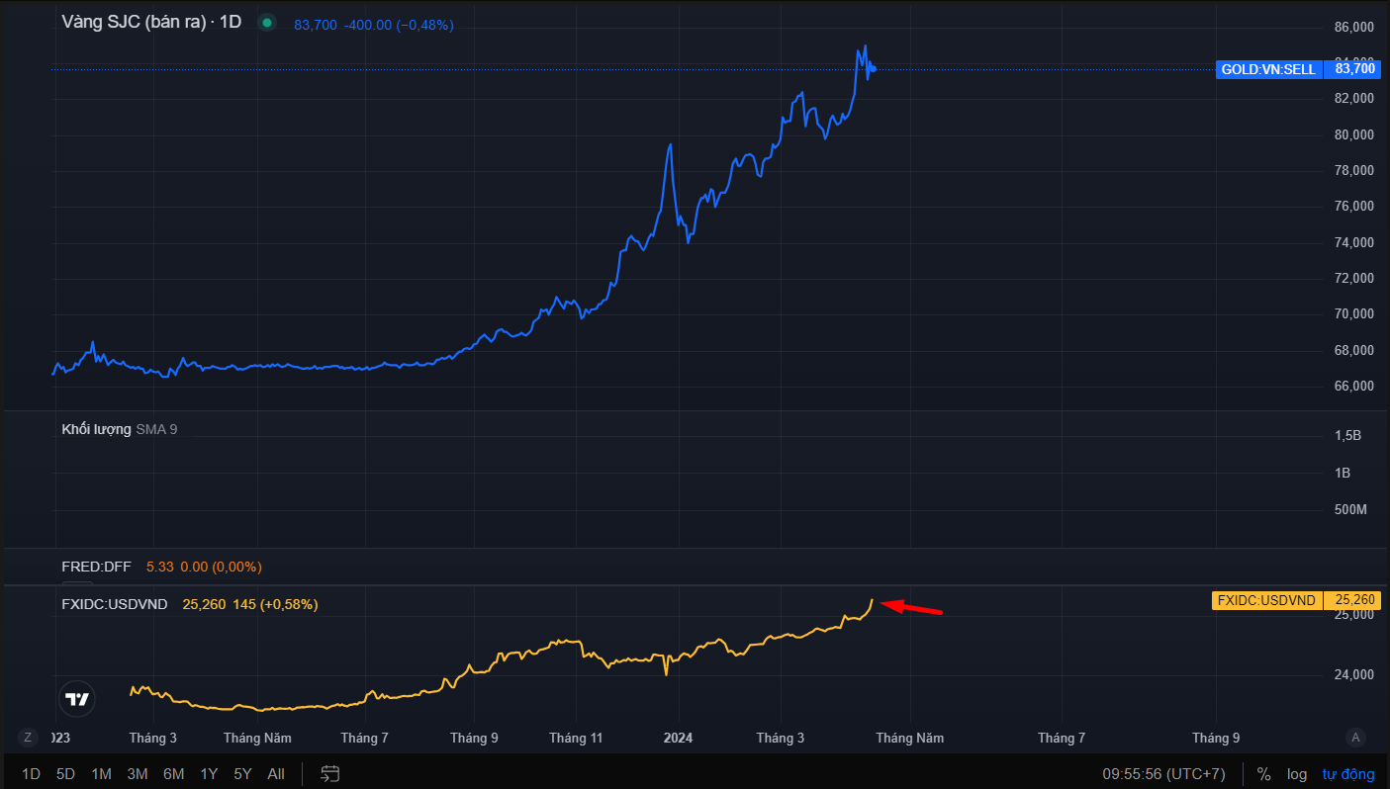The image size is (1390, 789).
Task: Click the yellow 25,260 price tag
Action: pyautogui.click(x=1354, y=600)
